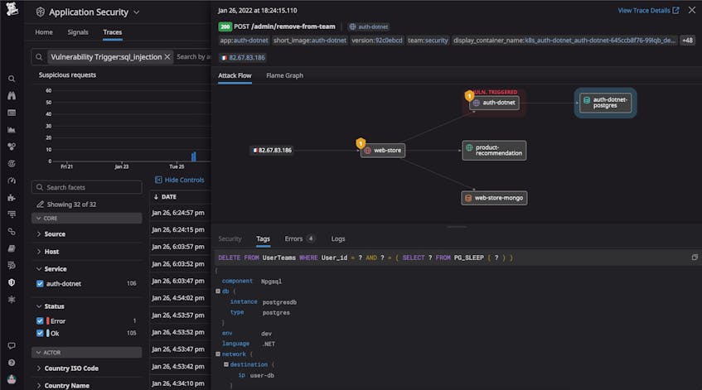Copy the SQL query with copy icon
The height and width of the screenshot is (390, 702).
[x=695, y=258]
